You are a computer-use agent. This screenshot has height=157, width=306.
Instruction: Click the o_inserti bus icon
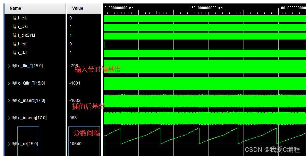pos(15,101)
